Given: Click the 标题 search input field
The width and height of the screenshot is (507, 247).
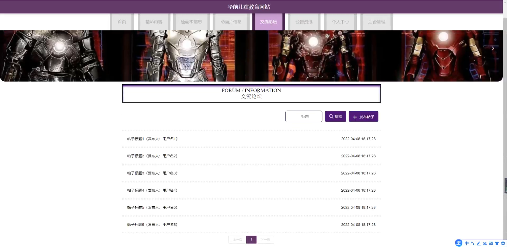Looking at the screenshot, I should coord(304,116).
